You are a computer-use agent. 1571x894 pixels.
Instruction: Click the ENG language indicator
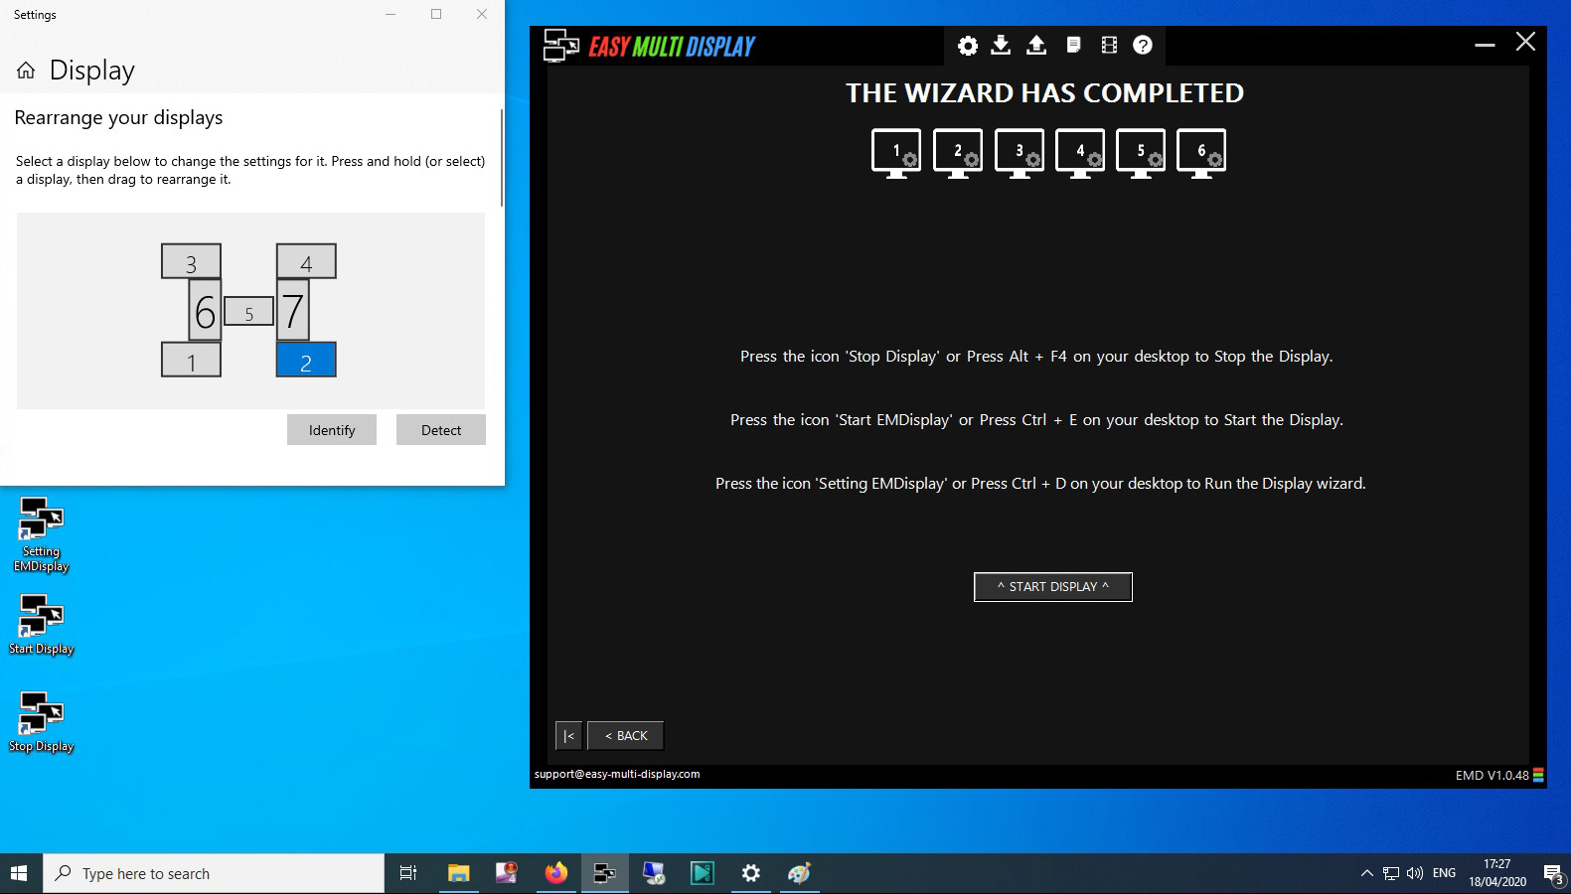point(1444,873)
